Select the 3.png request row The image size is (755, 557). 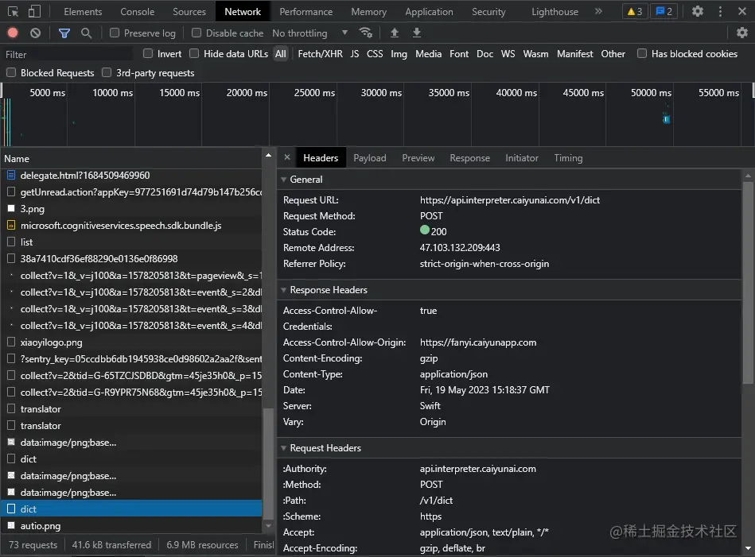[131, 209]
